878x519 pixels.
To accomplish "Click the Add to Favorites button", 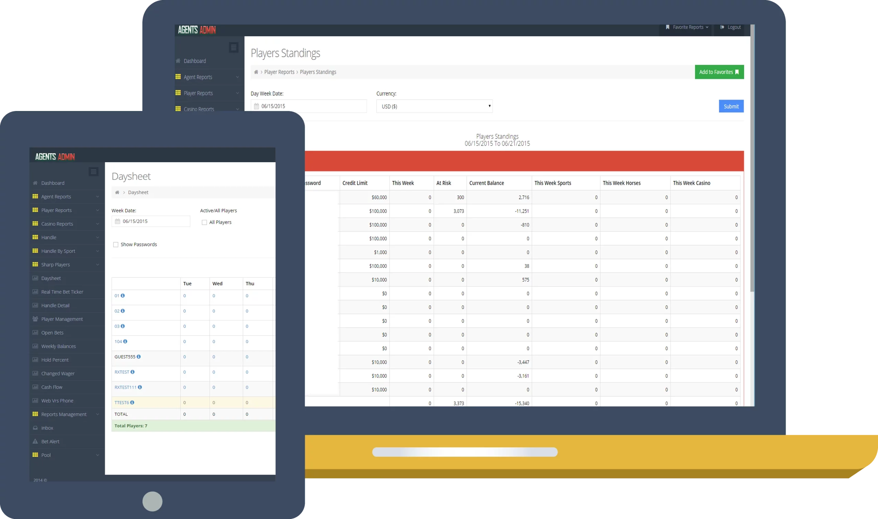I will 719,72.
